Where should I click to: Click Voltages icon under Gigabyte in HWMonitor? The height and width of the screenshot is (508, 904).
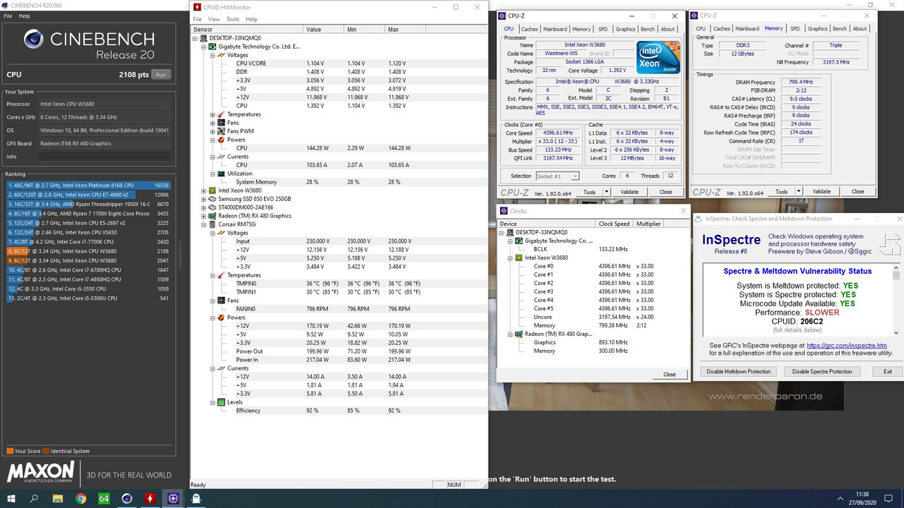coord(222,55)
